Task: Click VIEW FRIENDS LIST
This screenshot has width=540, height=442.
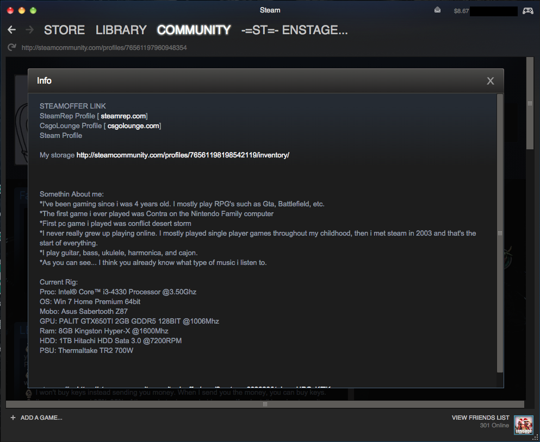Action: 480,418
